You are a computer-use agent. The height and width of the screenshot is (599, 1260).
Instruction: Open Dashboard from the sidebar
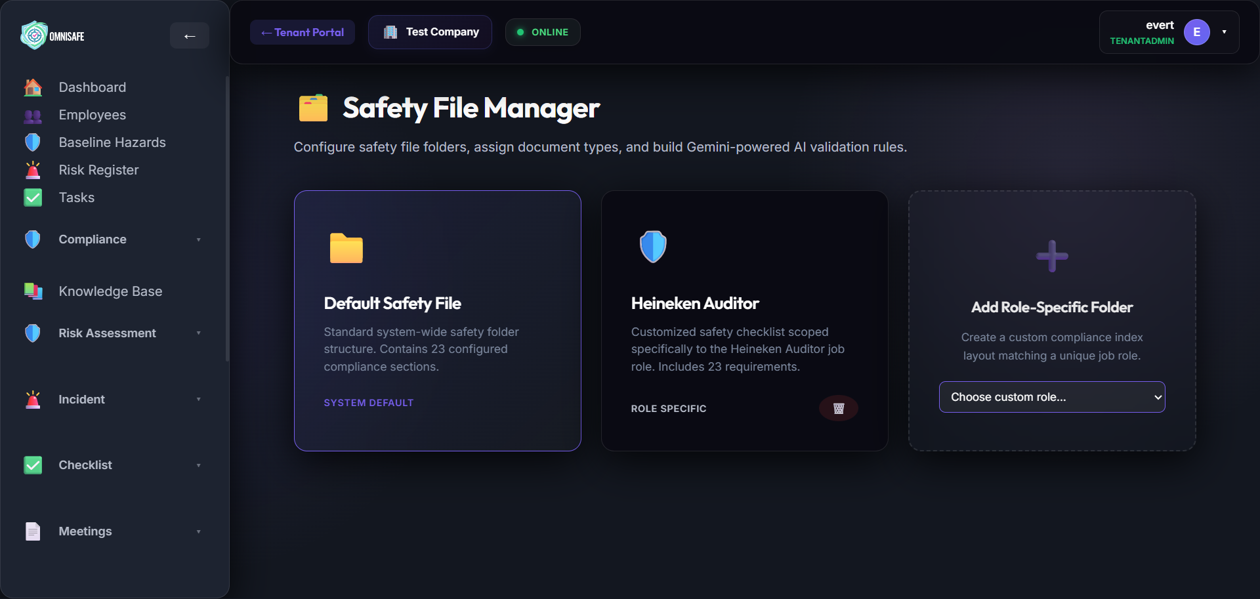click(x=93, y=87)
